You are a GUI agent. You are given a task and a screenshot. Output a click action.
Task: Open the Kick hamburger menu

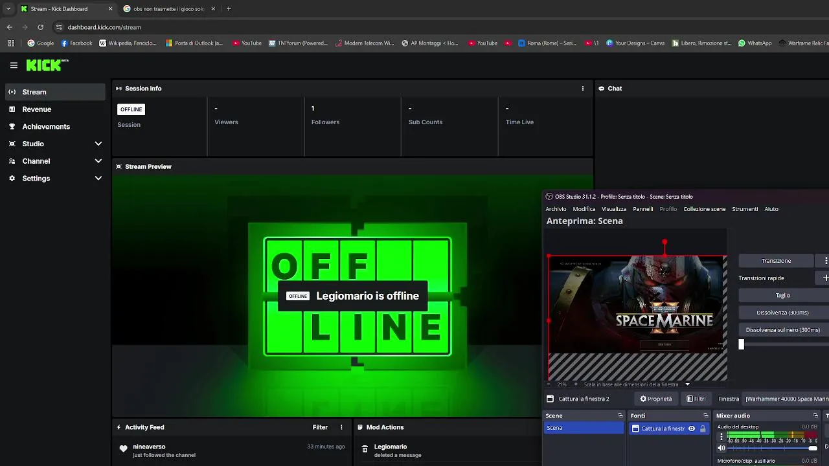coord(14,65)
